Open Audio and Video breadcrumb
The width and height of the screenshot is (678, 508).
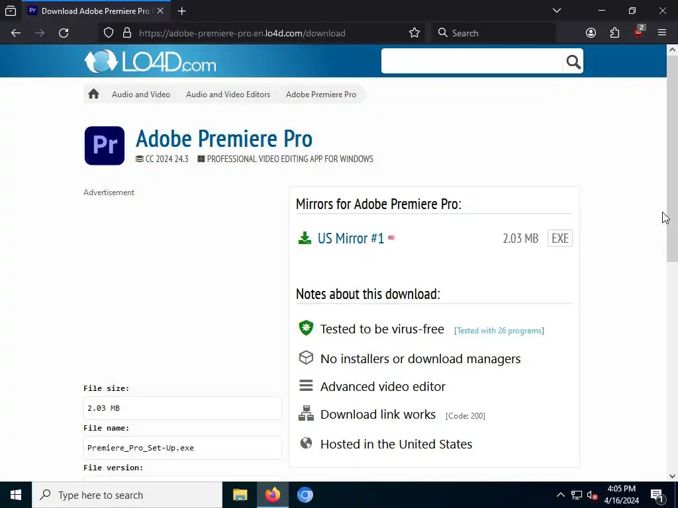pos(141,94)
